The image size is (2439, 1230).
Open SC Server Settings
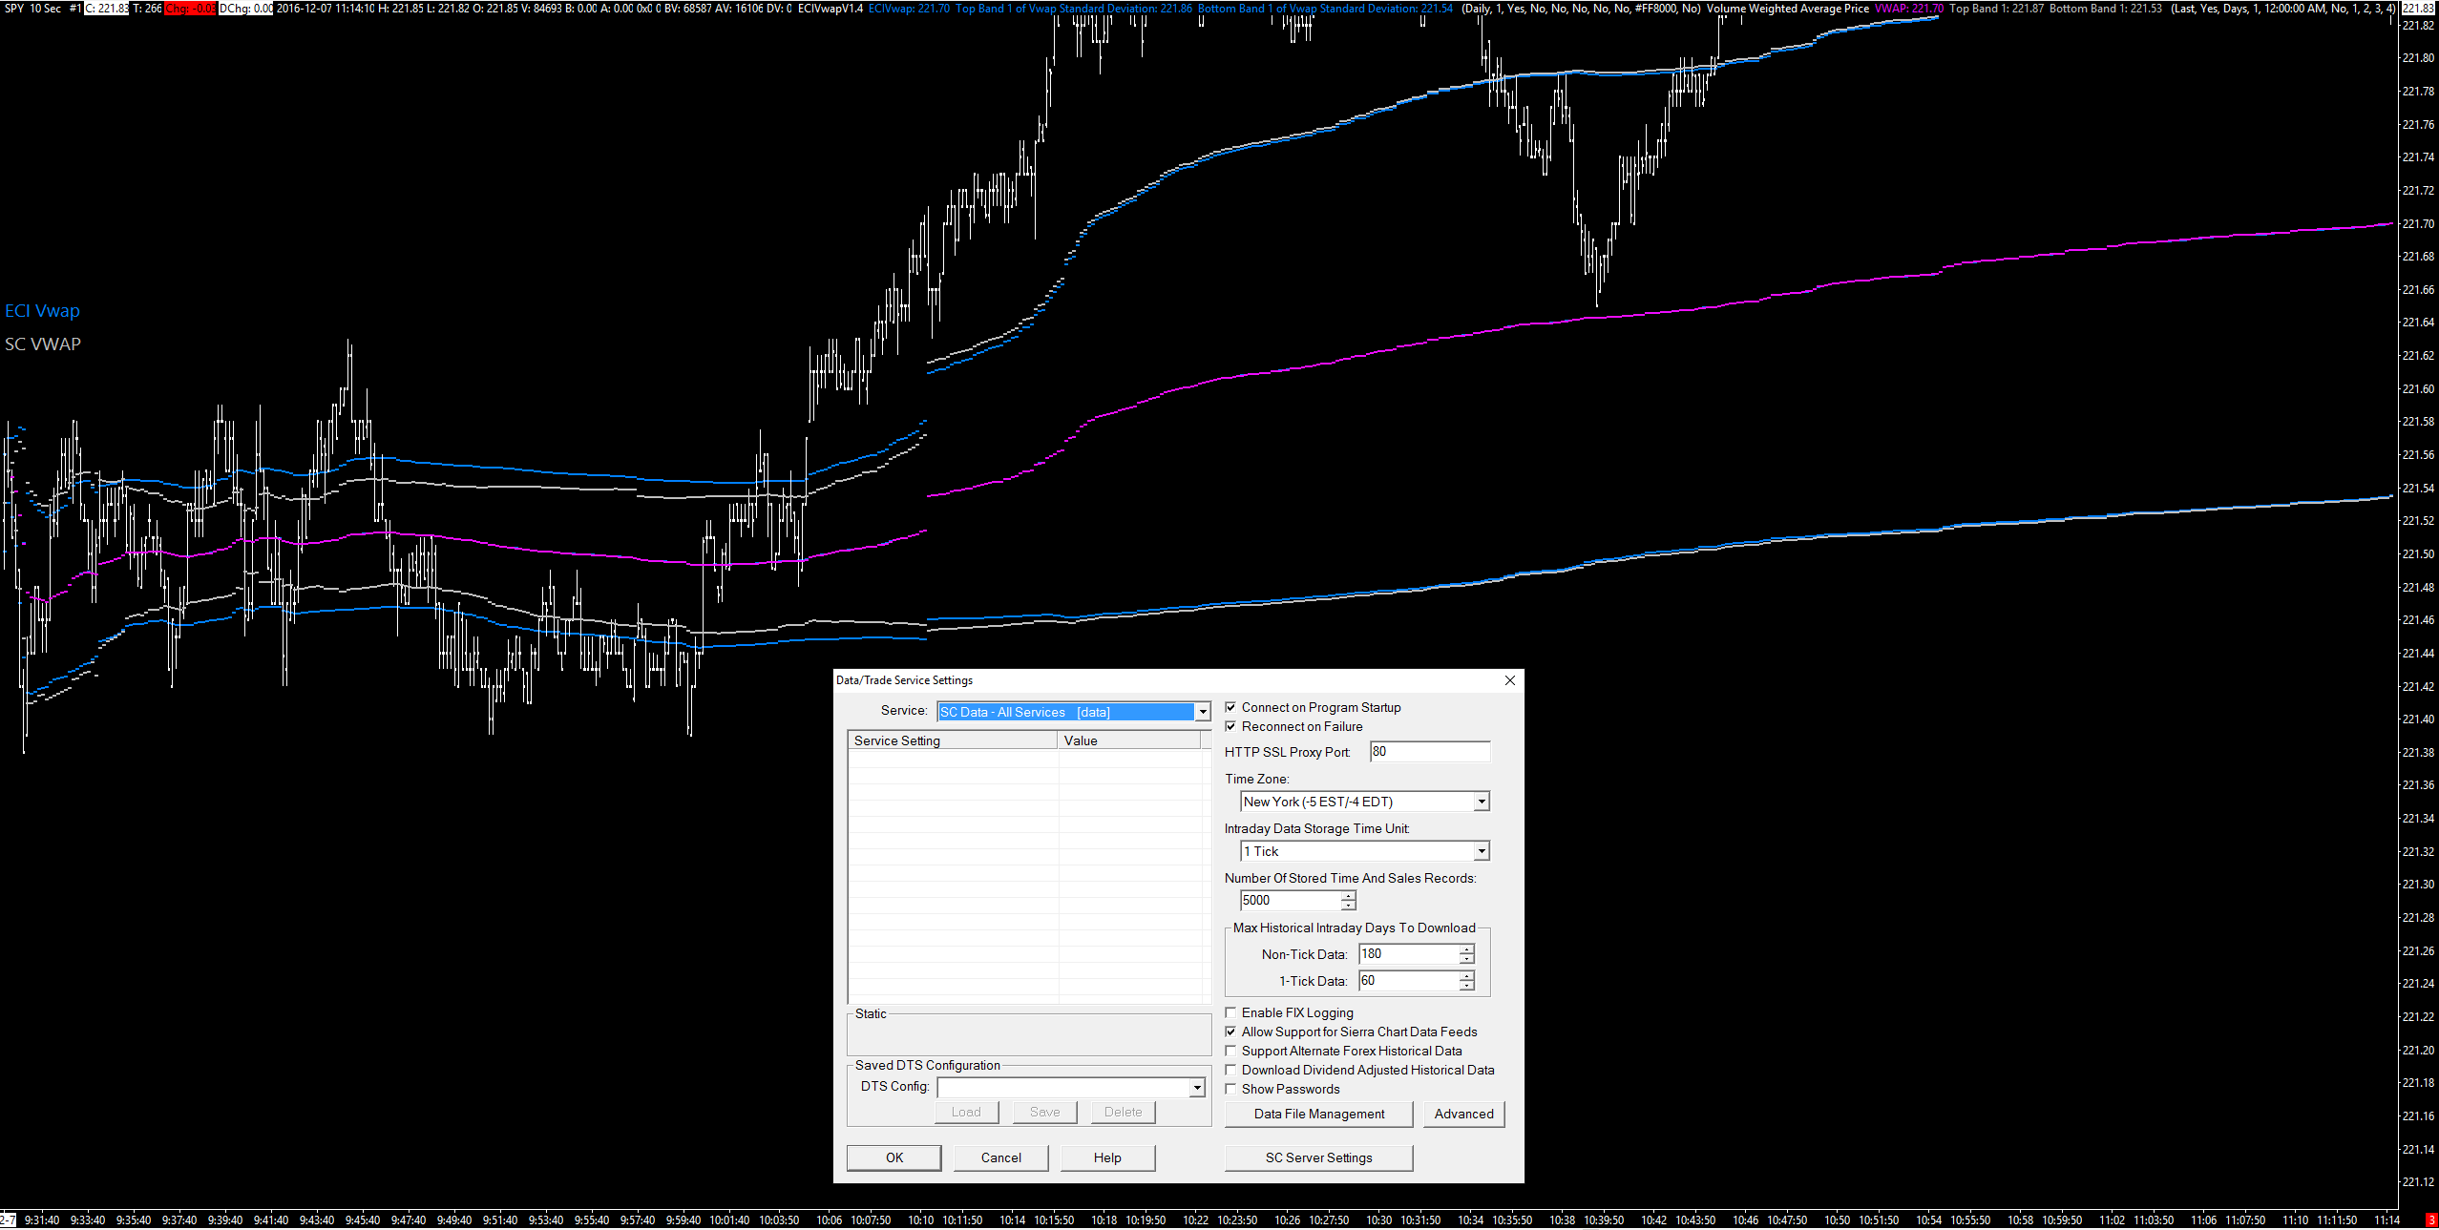click(1318, 1157)
